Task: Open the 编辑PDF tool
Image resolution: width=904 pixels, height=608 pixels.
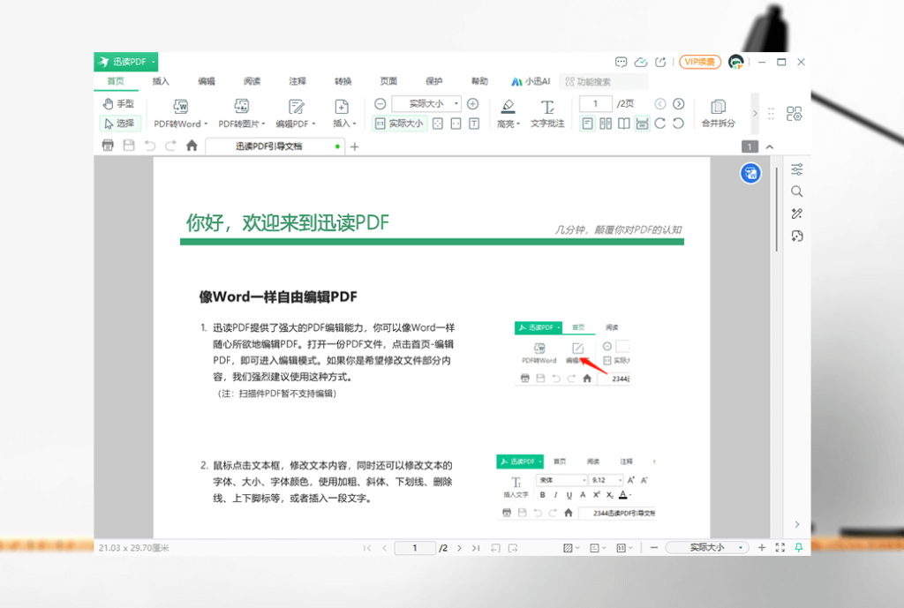Action: click(x=296, y=113)
